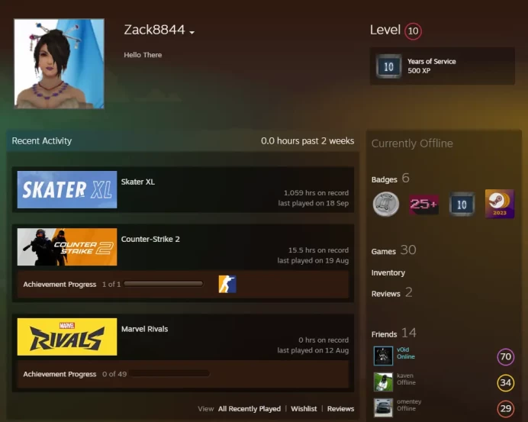Click omentey friend avatar
This screenshot has width=528, height=422.
(x=383, y=408)
